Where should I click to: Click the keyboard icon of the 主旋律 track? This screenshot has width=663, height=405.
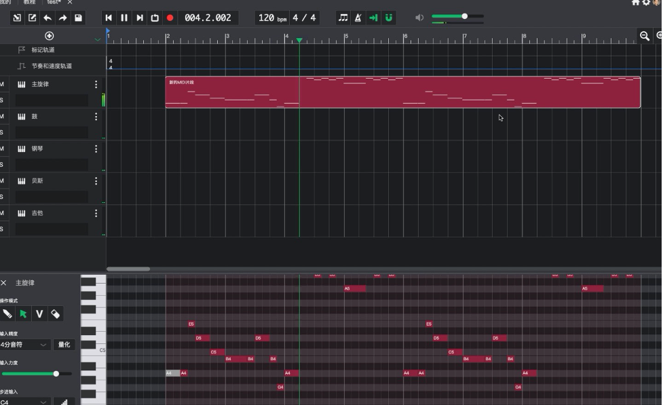(x=22, y=85)
